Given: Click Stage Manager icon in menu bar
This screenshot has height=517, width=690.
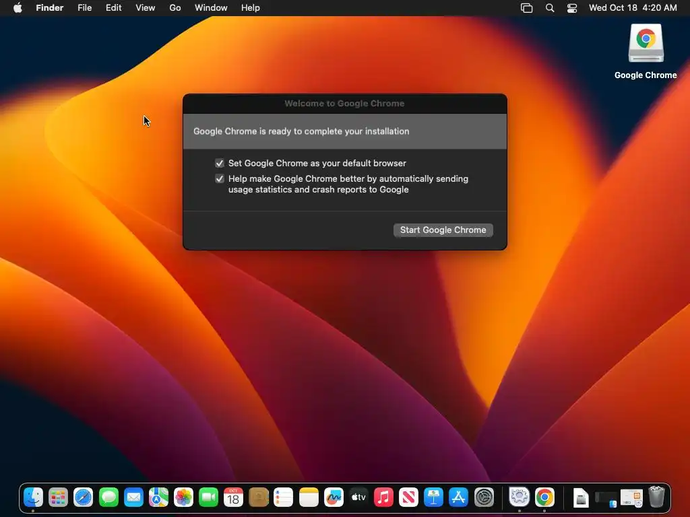Looking at the screenshot, I should pos(527,8).
